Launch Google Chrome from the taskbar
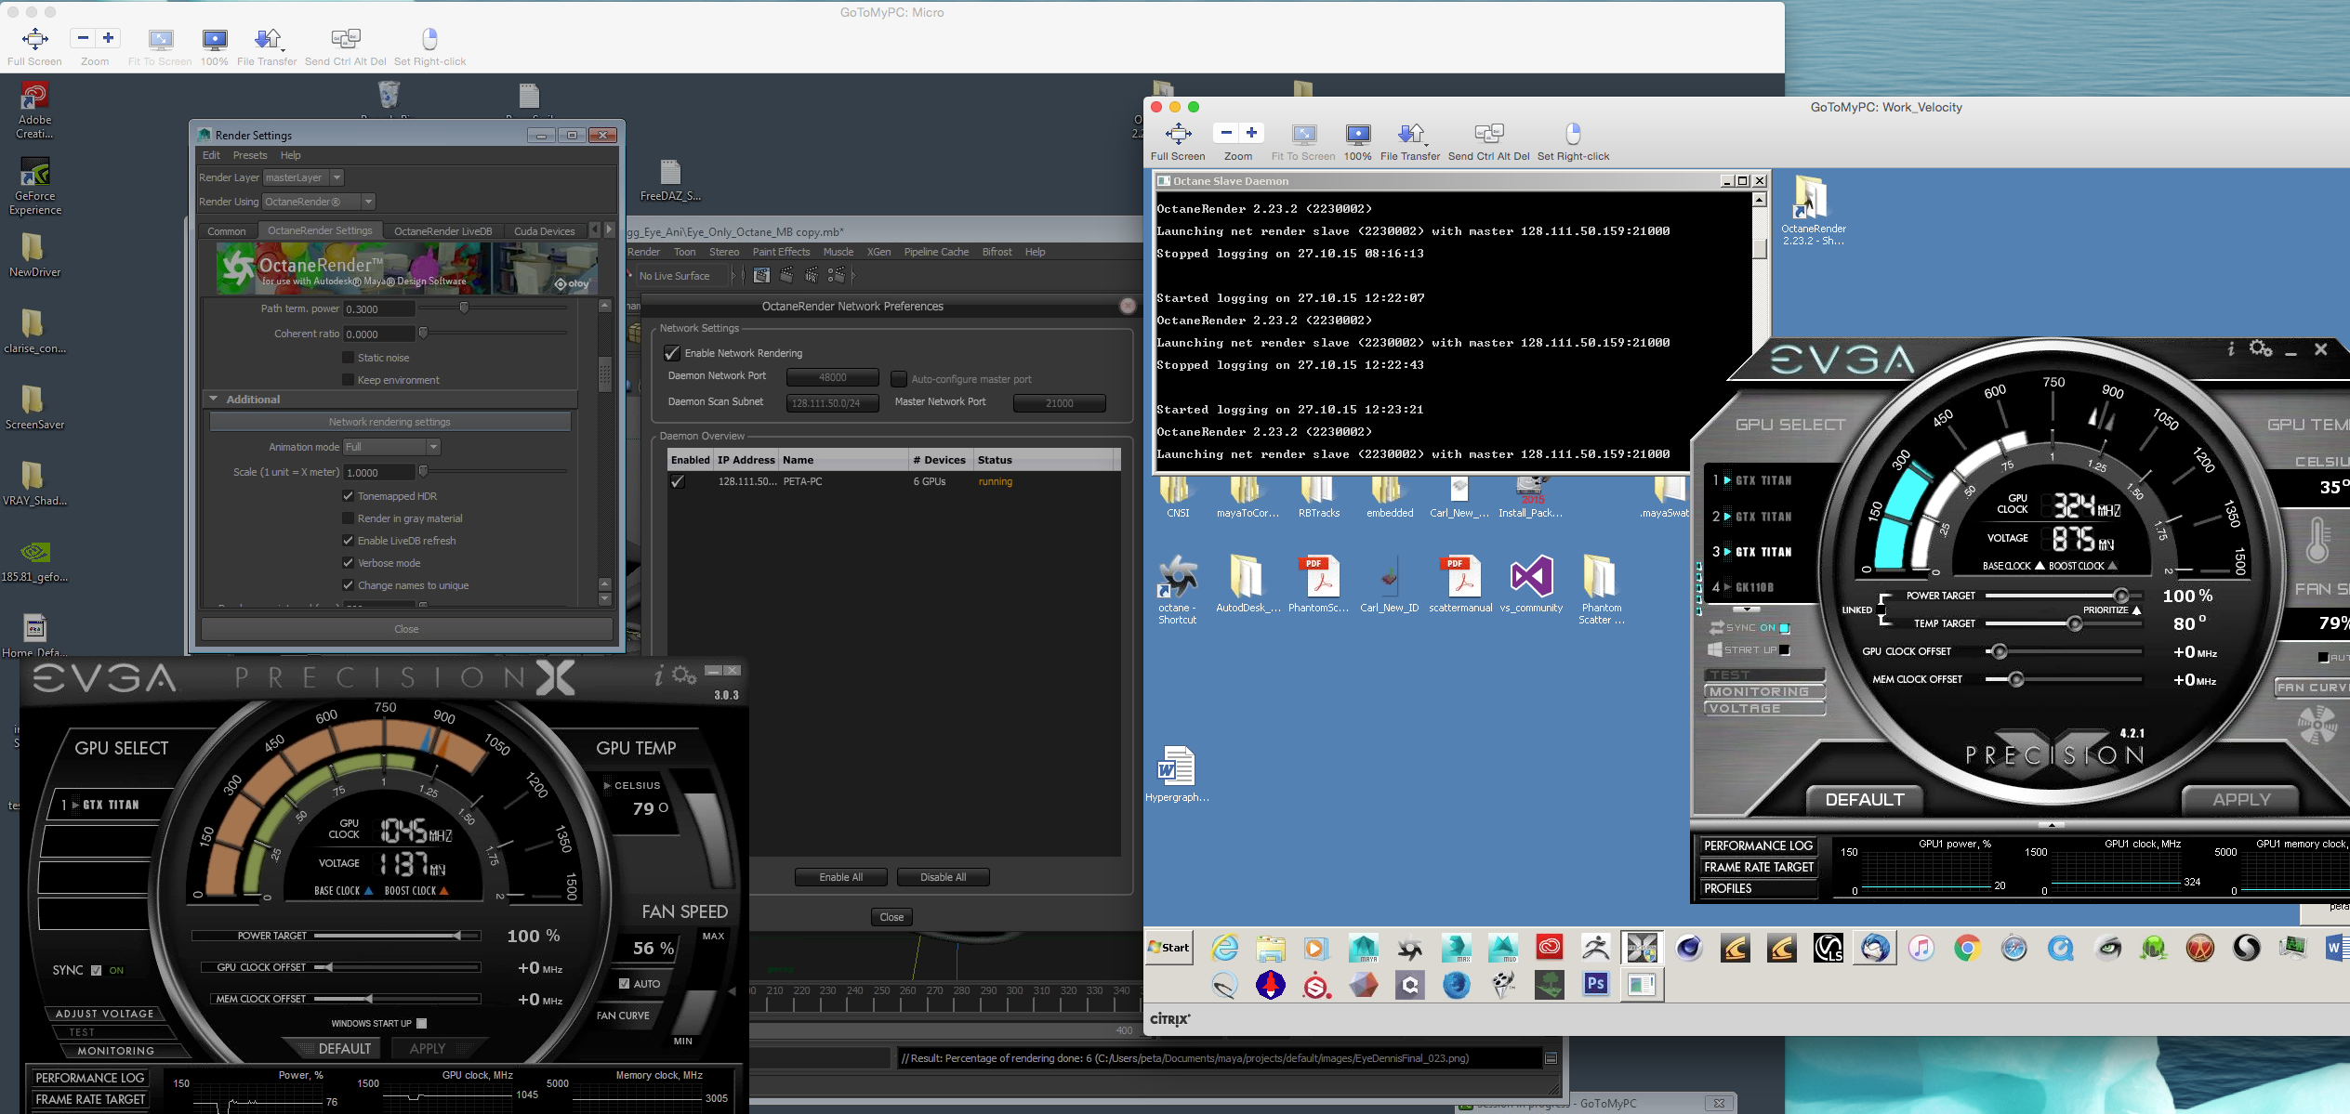The image size is (2350, 1114). [1967, 949]
